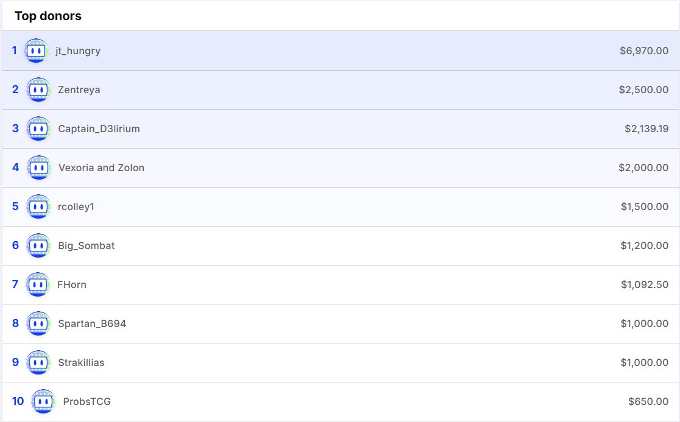Click jt_hungry's avatar icon

coord(36,51)
